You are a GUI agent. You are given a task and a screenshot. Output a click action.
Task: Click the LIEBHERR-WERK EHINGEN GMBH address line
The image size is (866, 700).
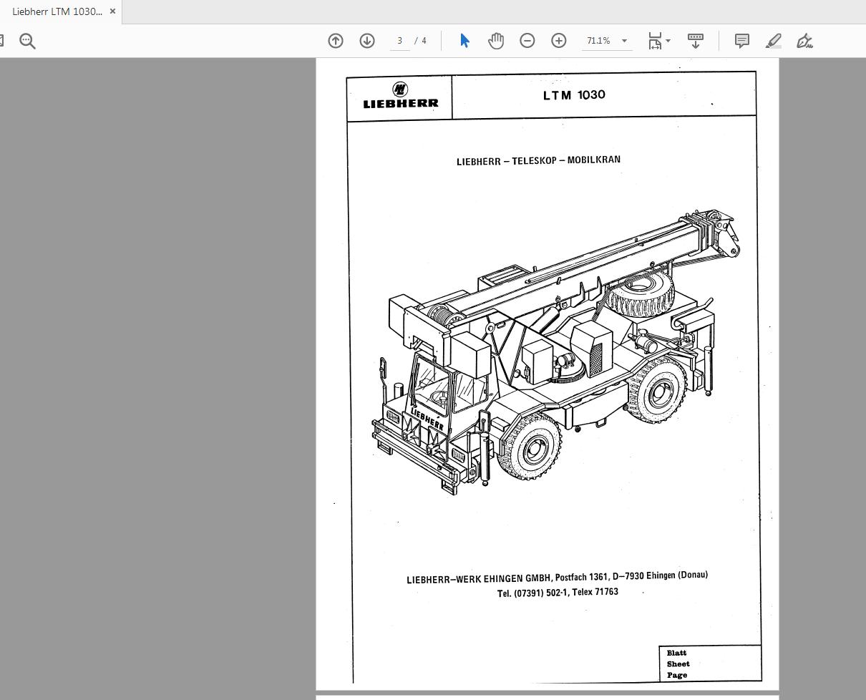click(557, 577)
